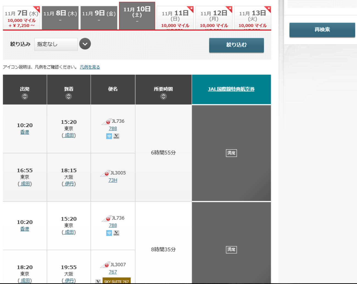Select the November 12 (Mon) date tab
The height and width of the screenshot is (284, 357).
point(214,18)
